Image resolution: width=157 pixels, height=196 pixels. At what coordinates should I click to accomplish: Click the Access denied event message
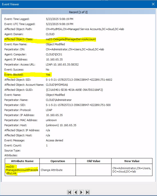click(54, 140)
